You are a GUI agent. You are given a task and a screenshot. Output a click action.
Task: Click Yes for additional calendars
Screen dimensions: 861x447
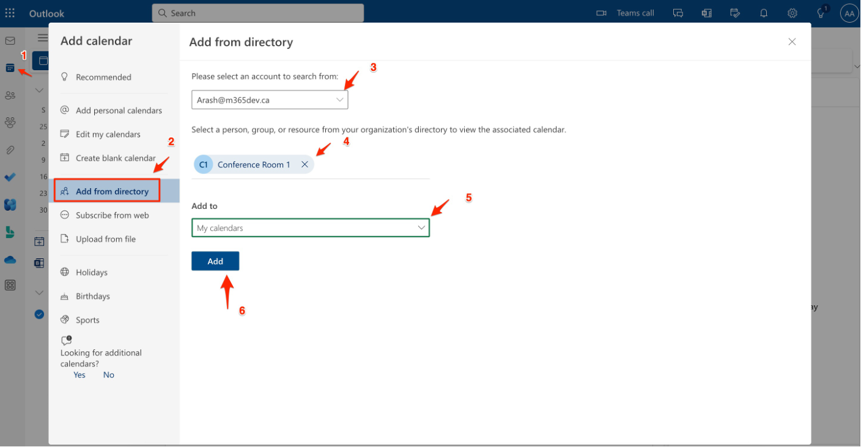(x=79, y=374)
